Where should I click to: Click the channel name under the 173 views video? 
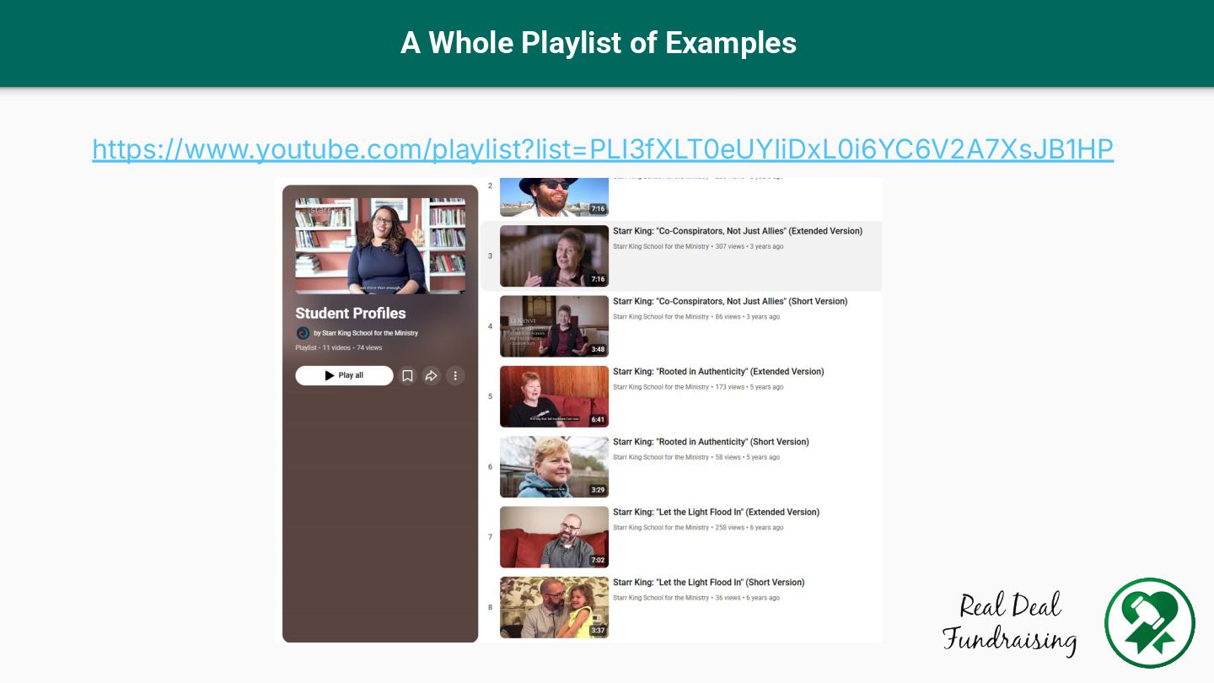[x=661, y=387]
